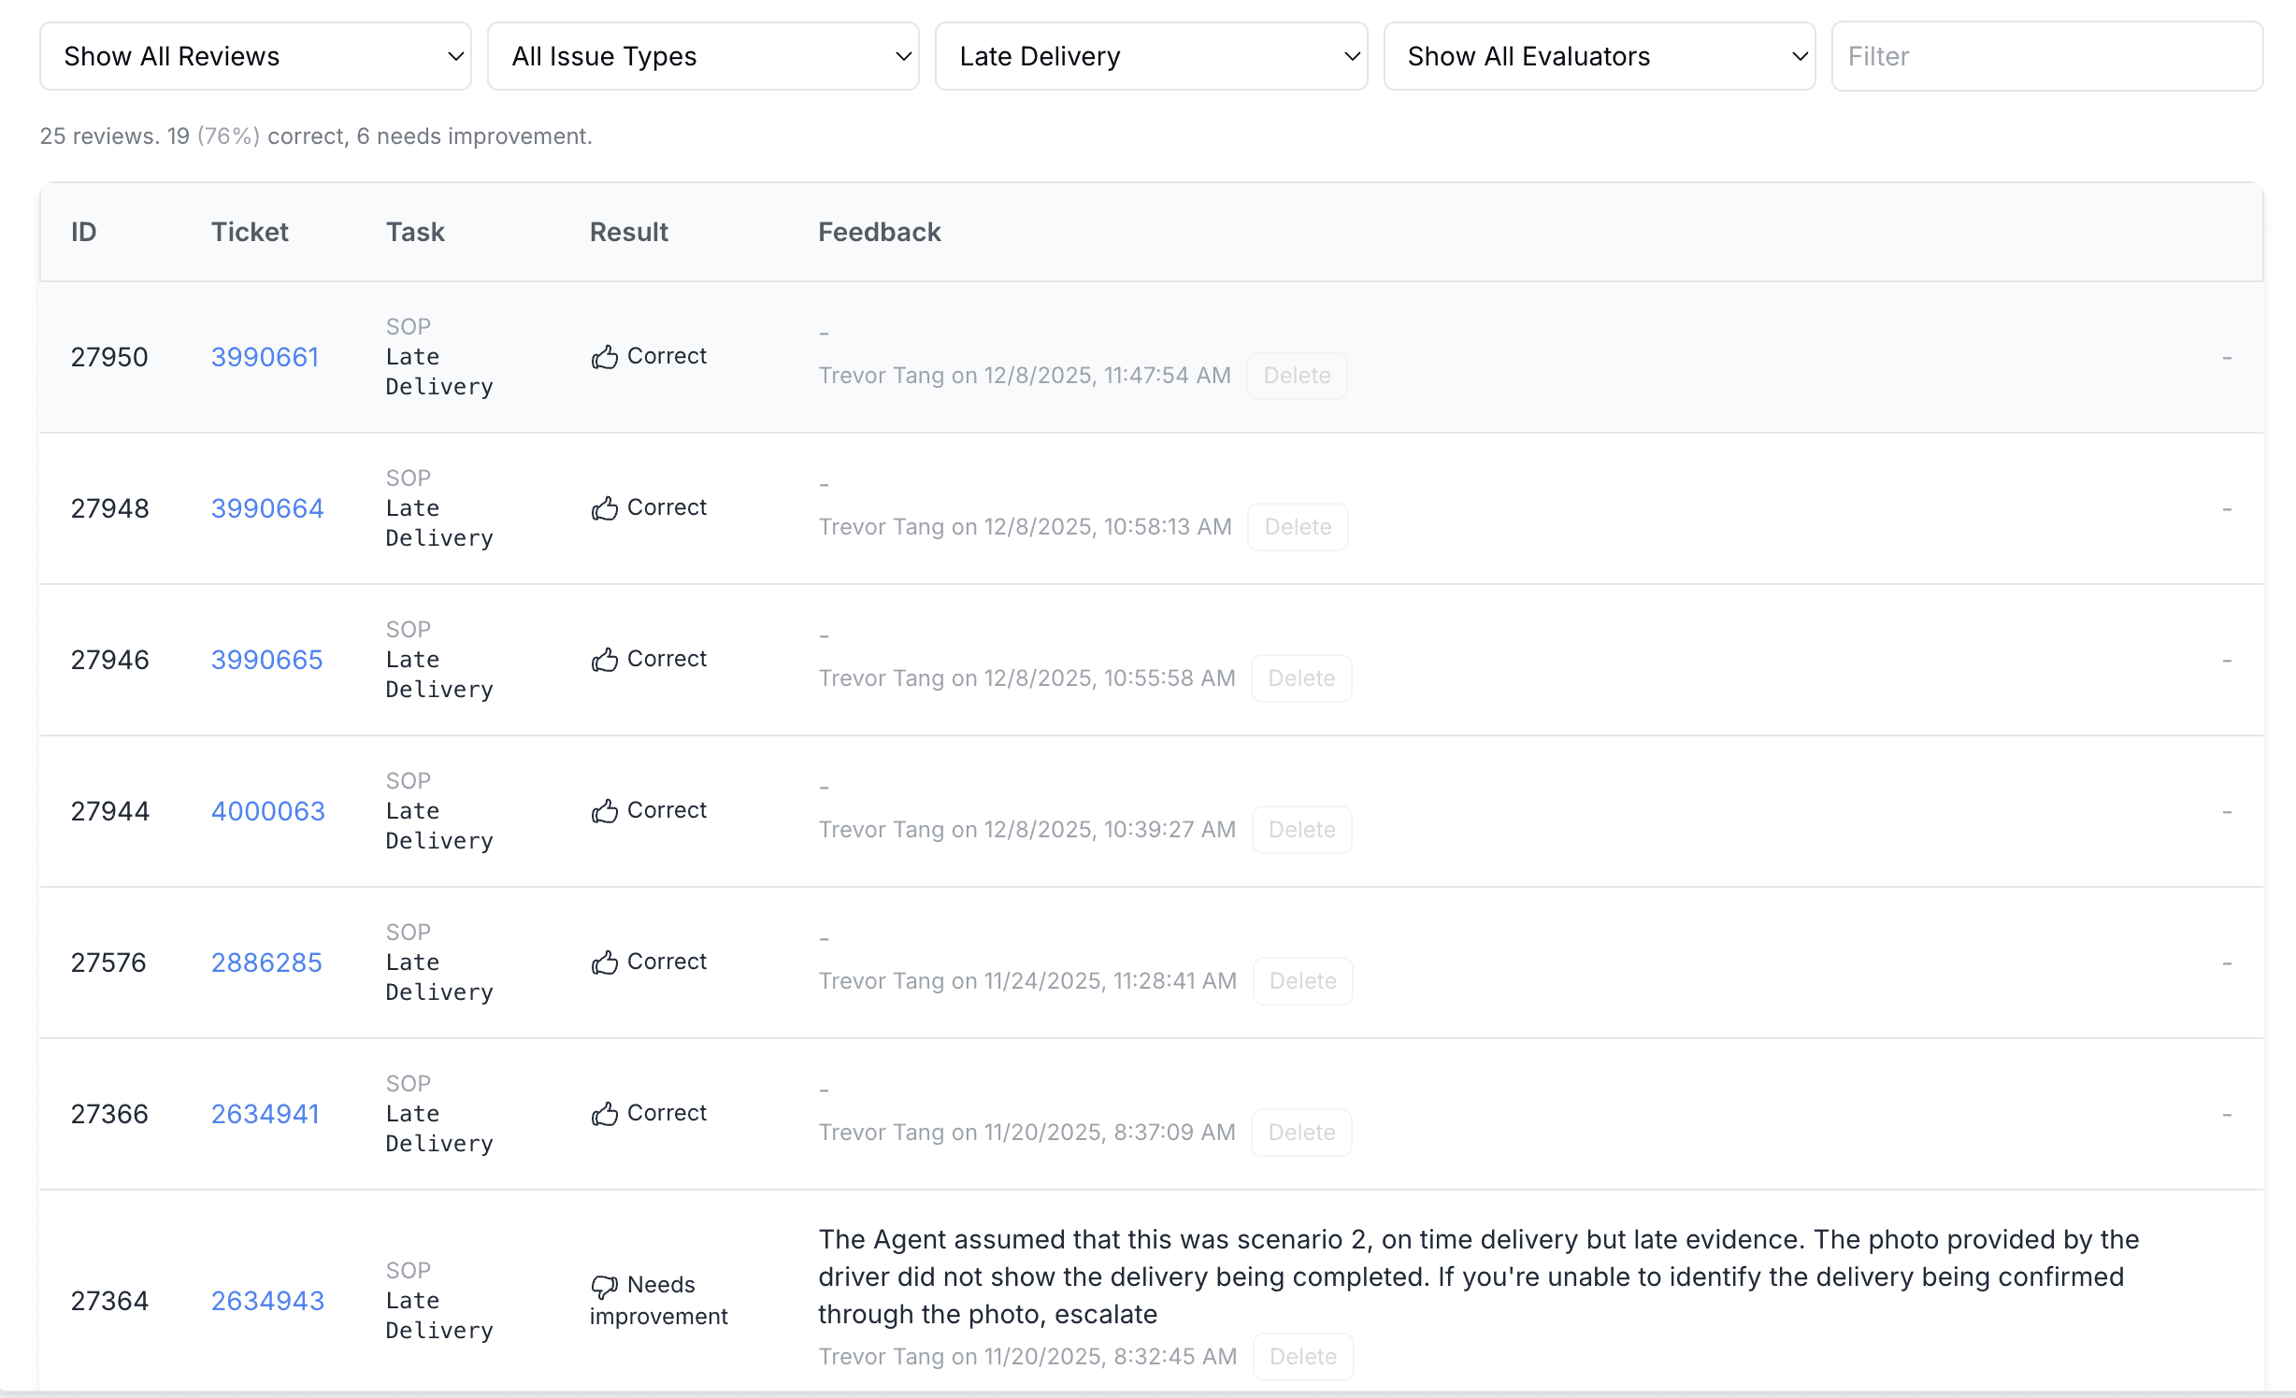Screen dimensions: 2296x1398
Task: Open ticket link 2634943
Action: pos(267,1301)
